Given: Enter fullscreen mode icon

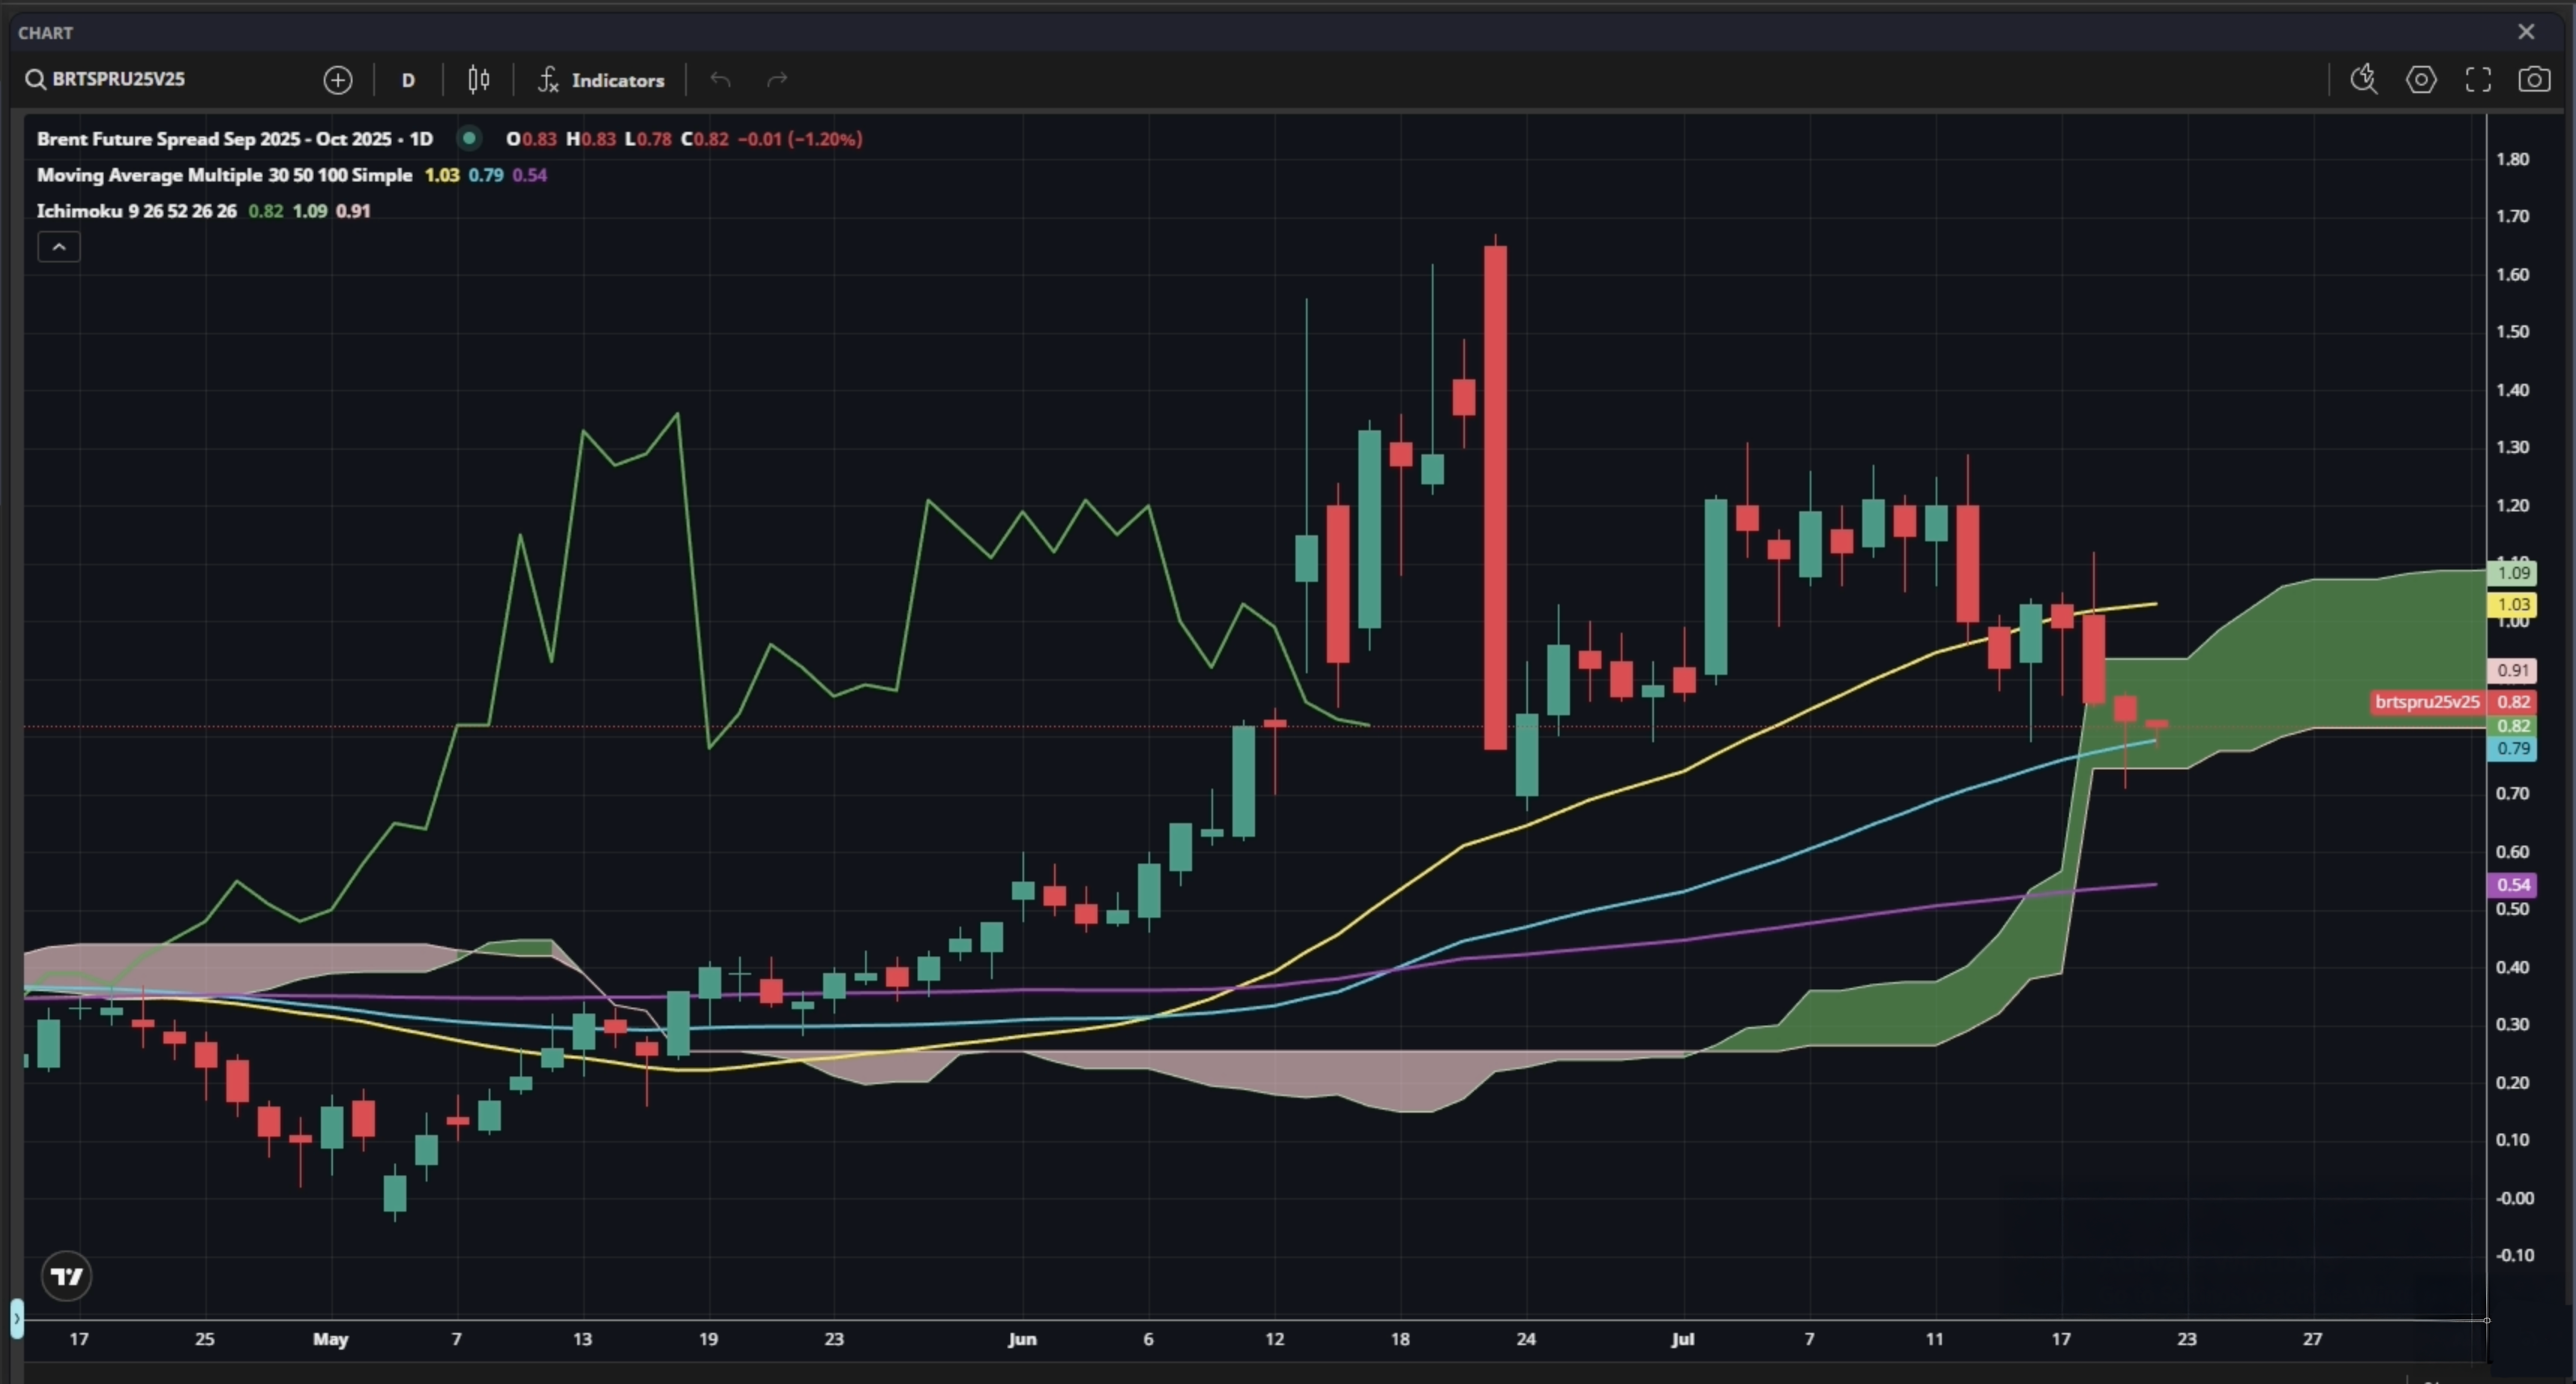Looking at the screenshot, I should 2478,79.
